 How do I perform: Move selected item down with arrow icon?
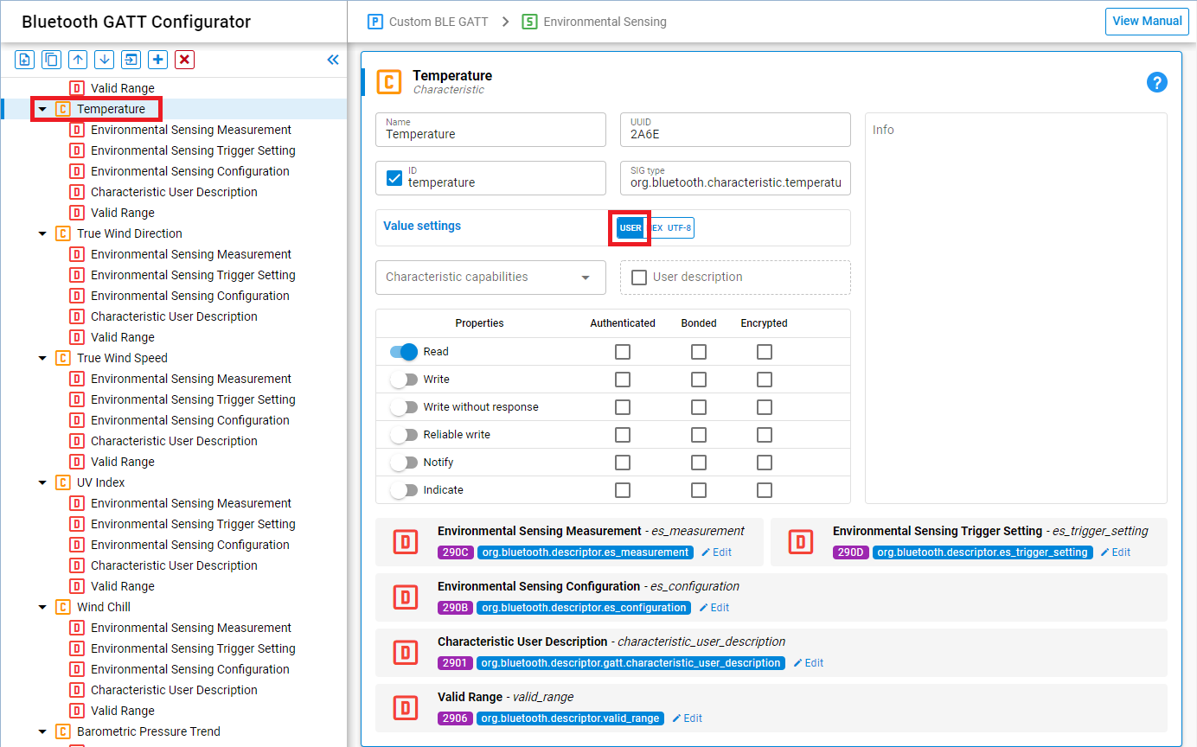(x=105, y=60)
